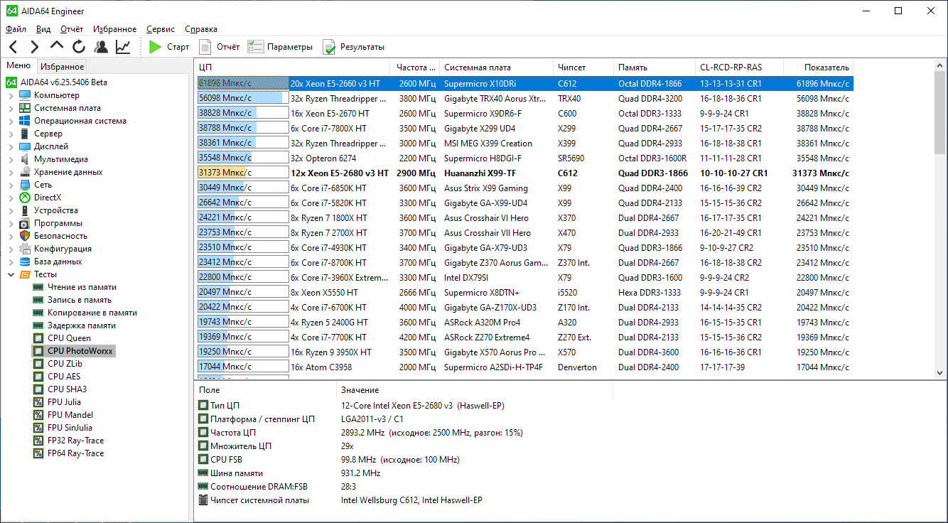The width and height of the screenshot is (948, 523).
Task: Click the Refresh toolbar icon
Action: pyautogui.click(x=79, y=47)
